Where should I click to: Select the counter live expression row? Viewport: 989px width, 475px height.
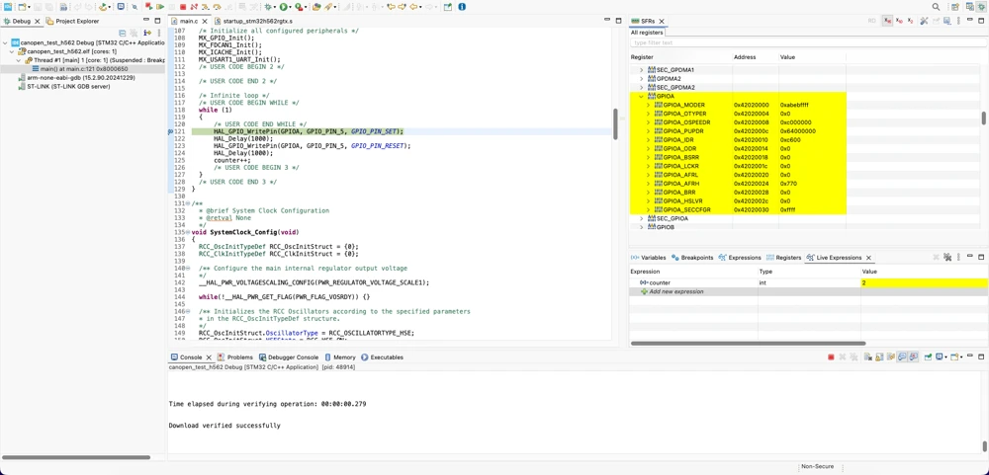pos(807,282)
